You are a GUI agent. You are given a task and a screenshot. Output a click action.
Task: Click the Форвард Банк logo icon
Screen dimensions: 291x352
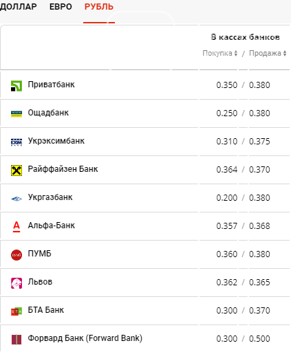coord(17,340)
